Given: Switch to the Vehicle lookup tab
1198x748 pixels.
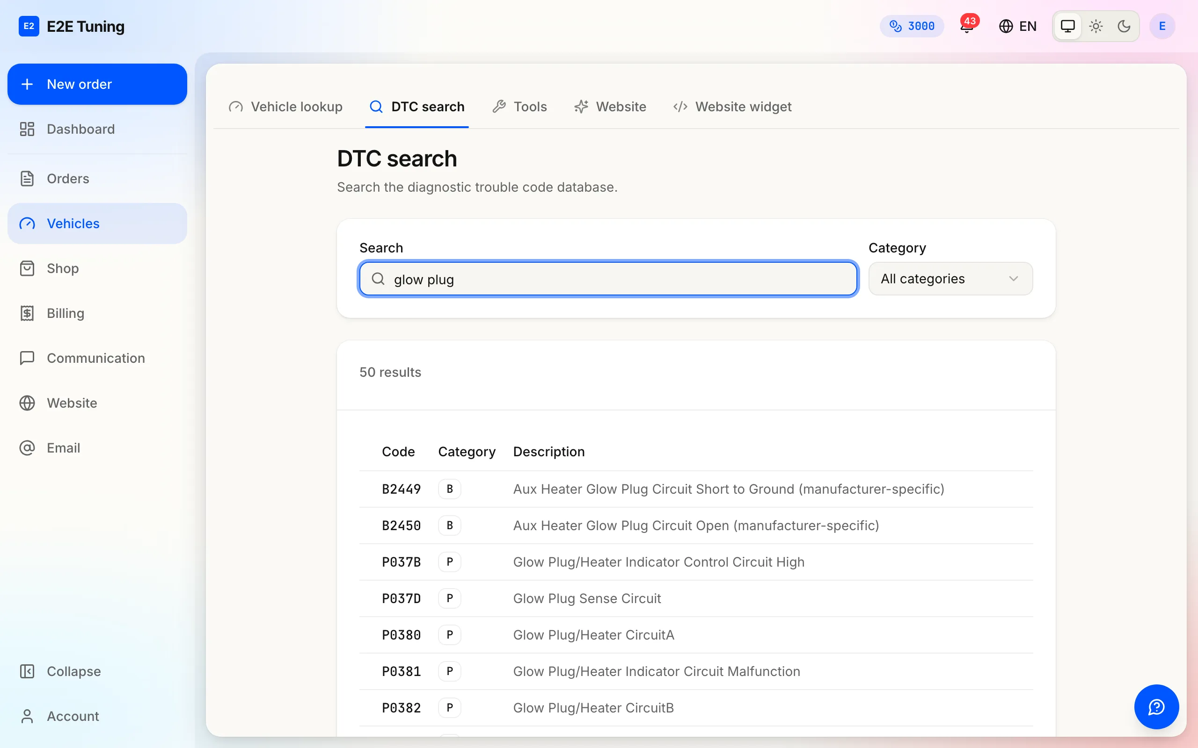Looking at the screenshot, I should pos(285,107).
